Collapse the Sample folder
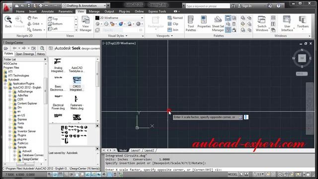318x179 pixels. 10,147
